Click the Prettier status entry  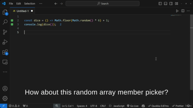click(x=178, y=106)
